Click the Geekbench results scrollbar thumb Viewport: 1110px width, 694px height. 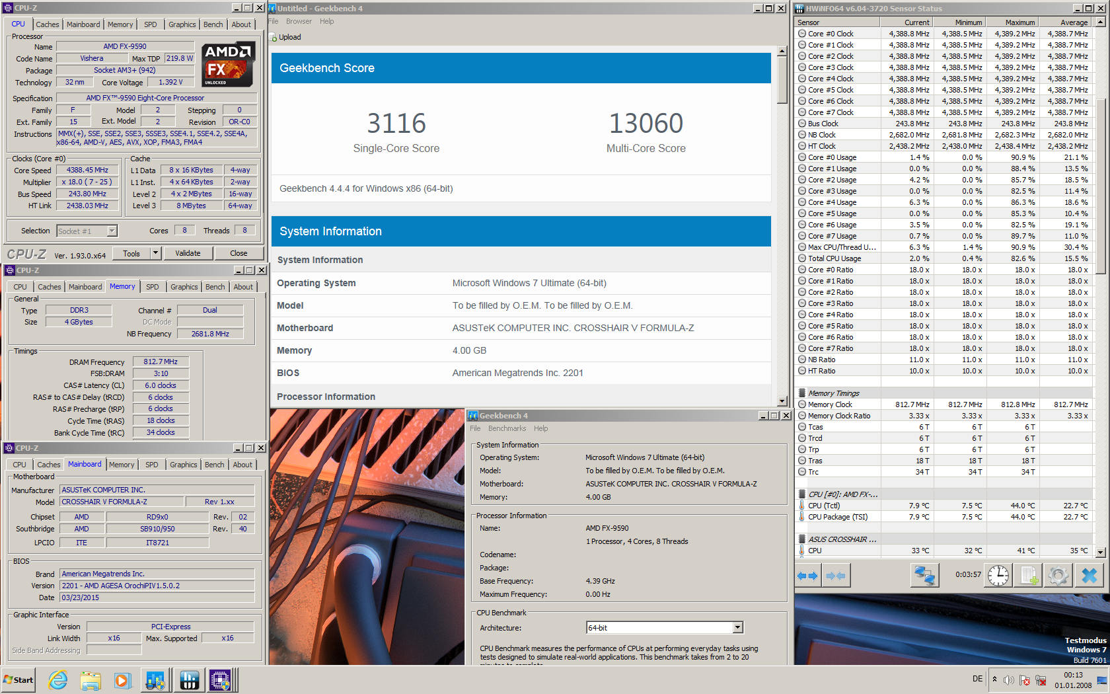(782, 79)
